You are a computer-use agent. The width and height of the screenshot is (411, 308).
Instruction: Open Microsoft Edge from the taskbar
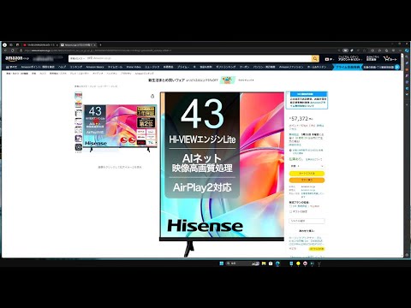[277, 264]
